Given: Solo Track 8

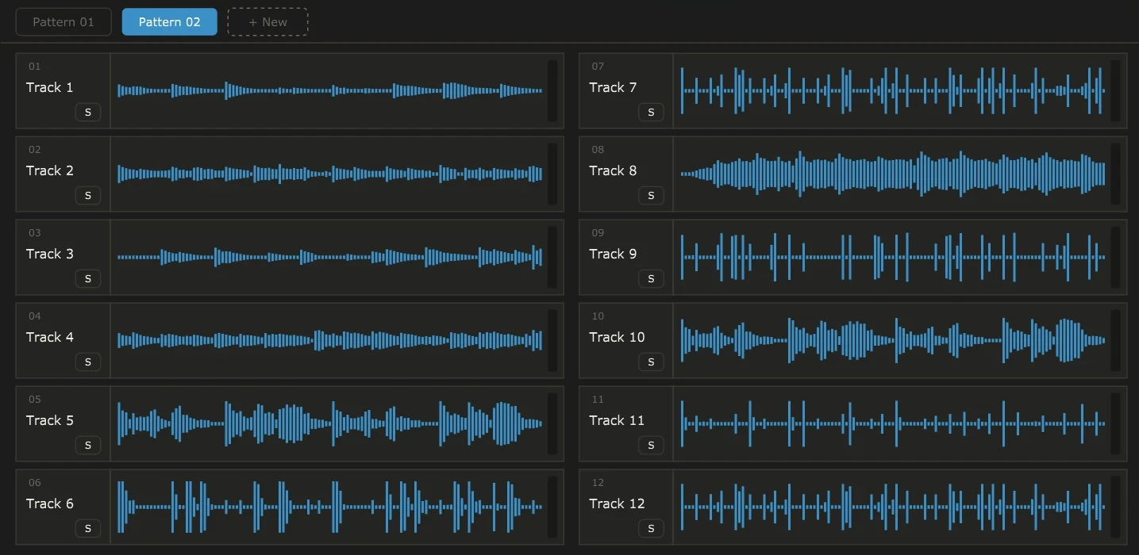Looking at the screenshot, I should (x=651, y=196).
